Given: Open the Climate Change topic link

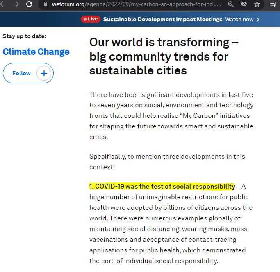Looking at the screenshot, I should (36, 52).
